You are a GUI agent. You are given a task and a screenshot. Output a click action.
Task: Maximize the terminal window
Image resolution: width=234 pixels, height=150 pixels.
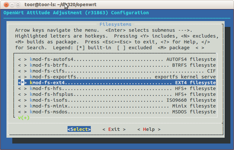[18, 5]
